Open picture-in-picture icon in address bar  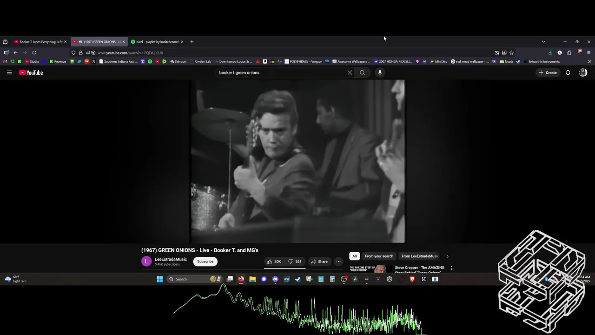pos(496,53)
